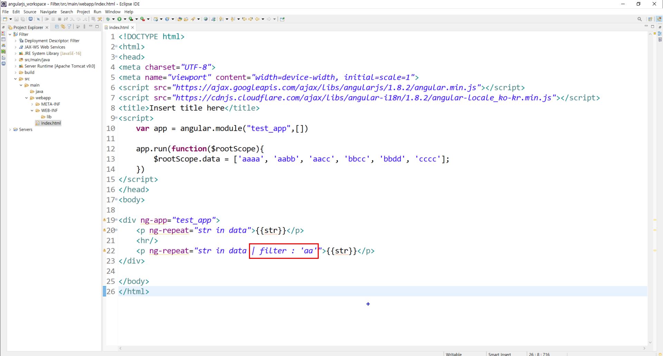Image resolution: width=663 pixels, height=356 pixels.
Task: Select the Java EE perspective icon
Action: [659, 19]
